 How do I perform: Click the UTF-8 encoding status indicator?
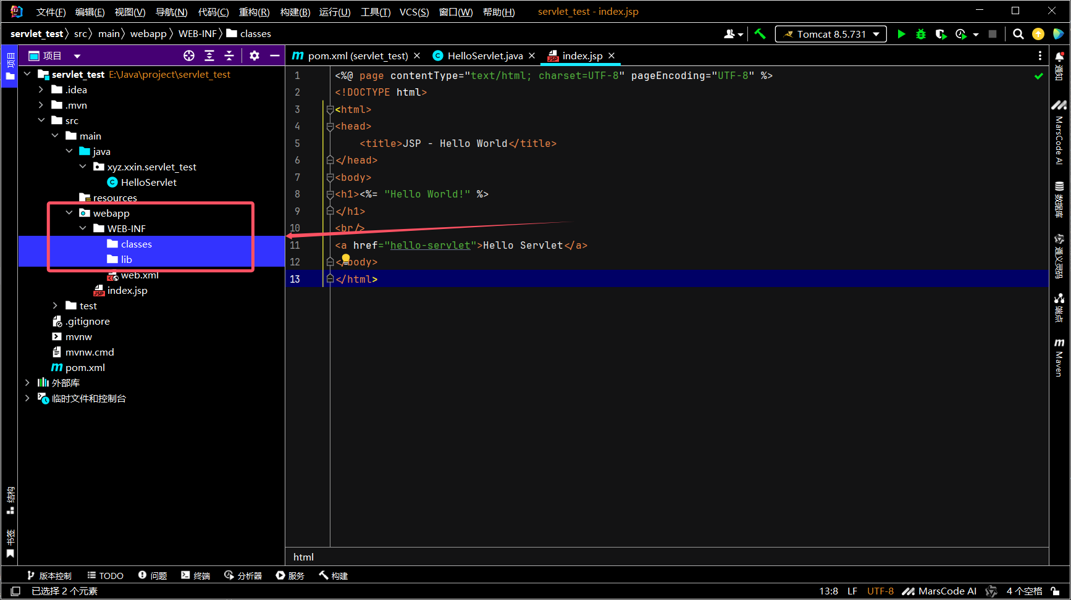[x=880, y=591]
